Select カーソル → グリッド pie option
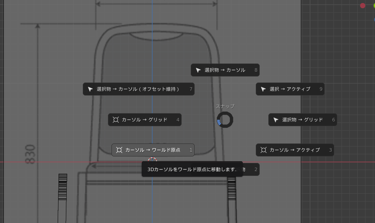This screenshot has height=223, width=375. [x=145, y=119]
